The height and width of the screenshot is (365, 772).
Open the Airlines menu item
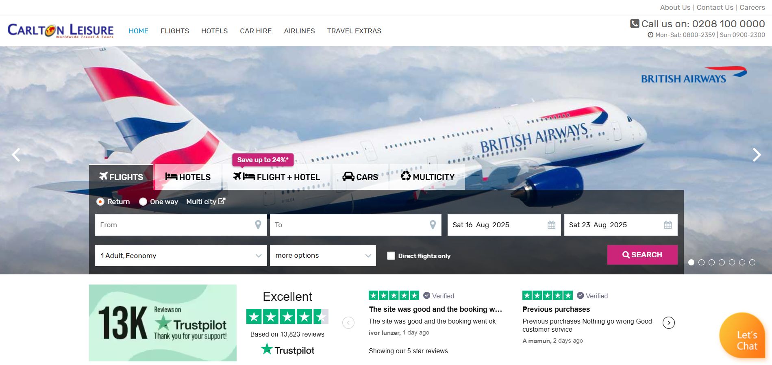[299, 31]
